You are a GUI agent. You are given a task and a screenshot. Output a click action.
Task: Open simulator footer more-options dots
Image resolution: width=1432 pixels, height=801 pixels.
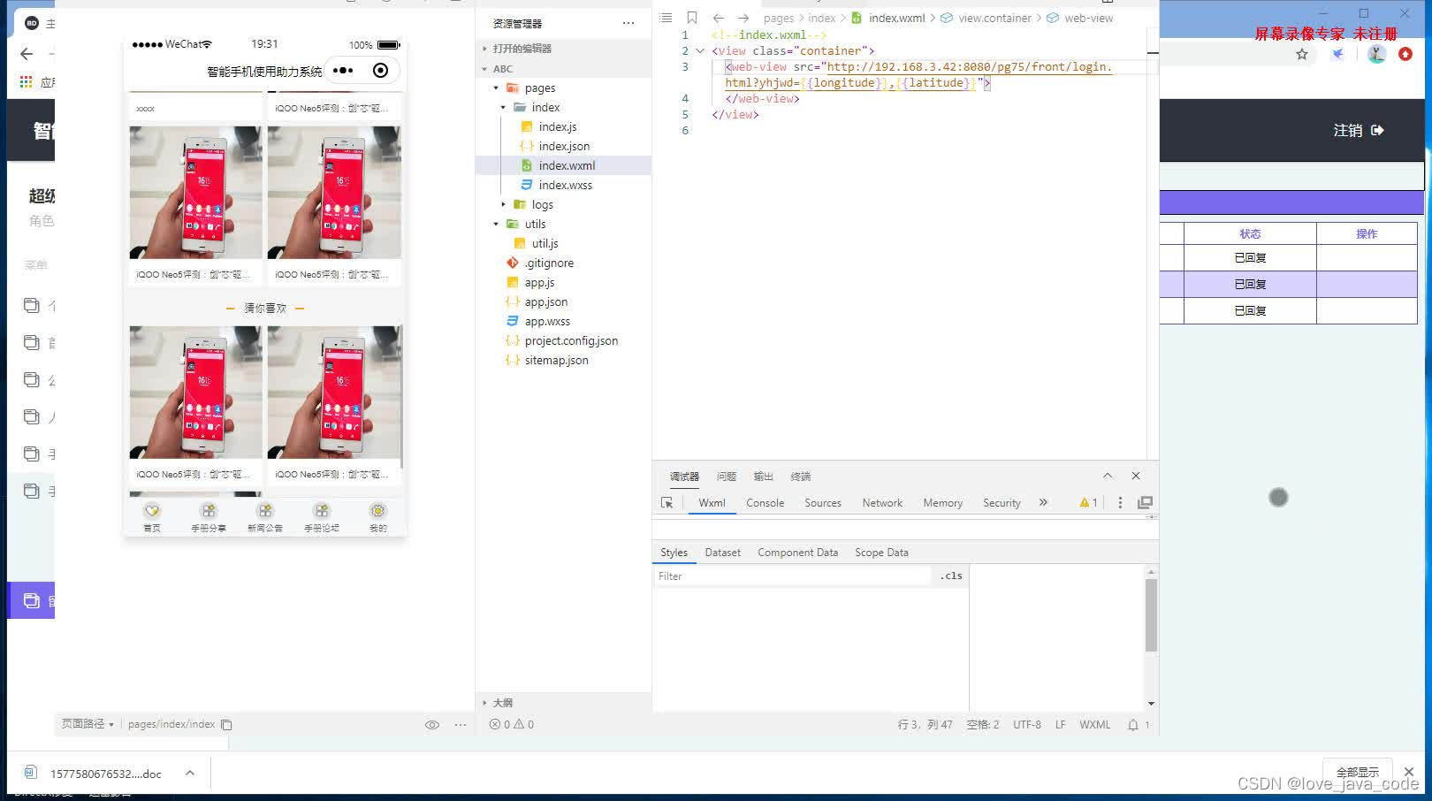[x=461, y=725]
